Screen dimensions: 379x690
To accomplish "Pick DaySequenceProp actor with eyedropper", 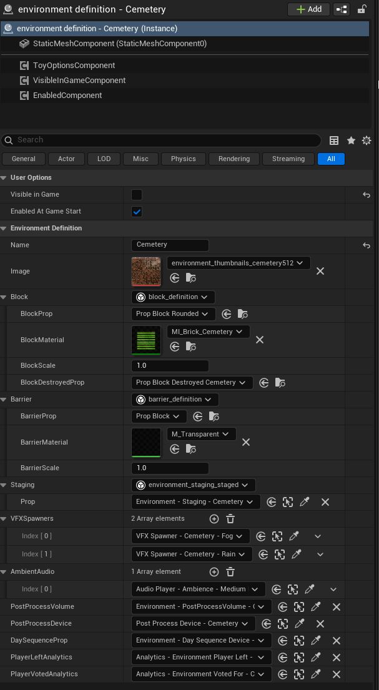I will [315, 640].
